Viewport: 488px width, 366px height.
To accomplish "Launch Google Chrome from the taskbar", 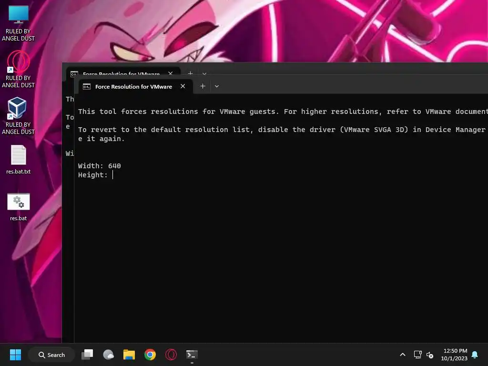I will coord(150,355).
